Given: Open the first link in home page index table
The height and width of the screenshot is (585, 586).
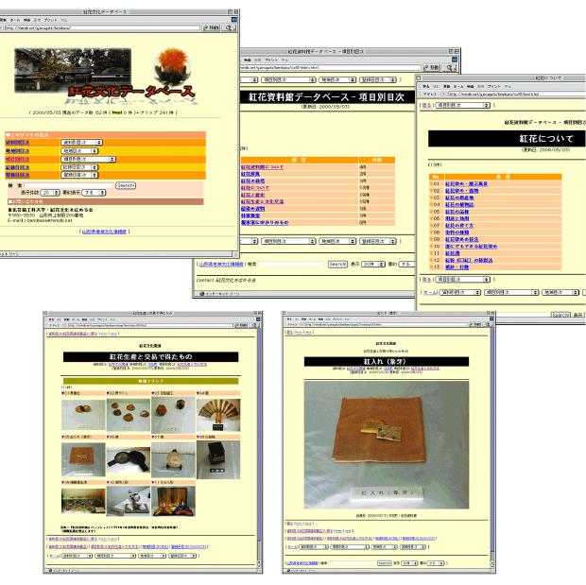Looking at the screenshot, I should pyautogui.click(x=18, y=143).
